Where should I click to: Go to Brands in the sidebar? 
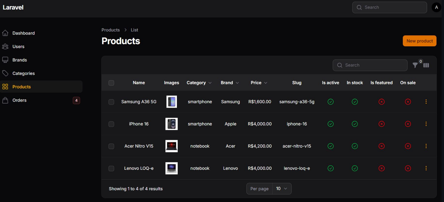coord(20,60)
